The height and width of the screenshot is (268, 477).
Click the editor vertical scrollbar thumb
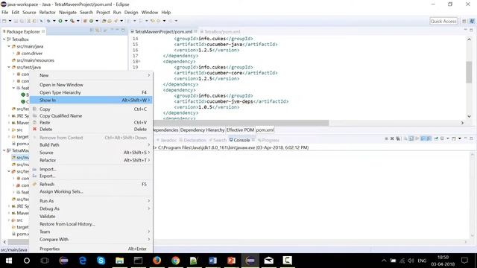[469, 71]
